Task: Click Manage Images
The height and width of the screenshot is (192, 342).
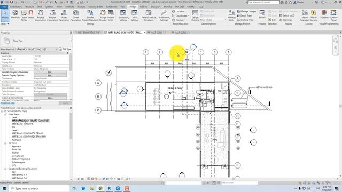Action: (x=246, y=11)
